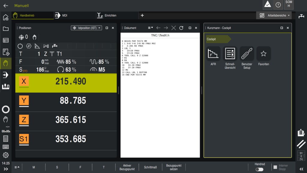Reload the document with refresh icon
The height and width of the screenshot is (173, 307).
tap(181, 28)
